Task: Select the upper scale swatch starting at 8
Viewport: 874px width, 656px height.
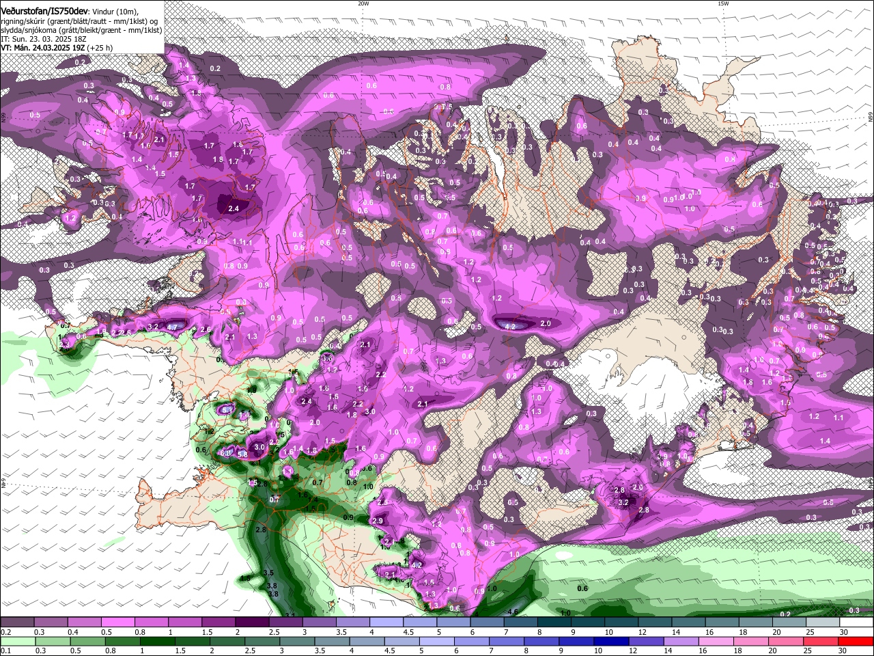Action: pyautogui.click(x=553, y=623)
